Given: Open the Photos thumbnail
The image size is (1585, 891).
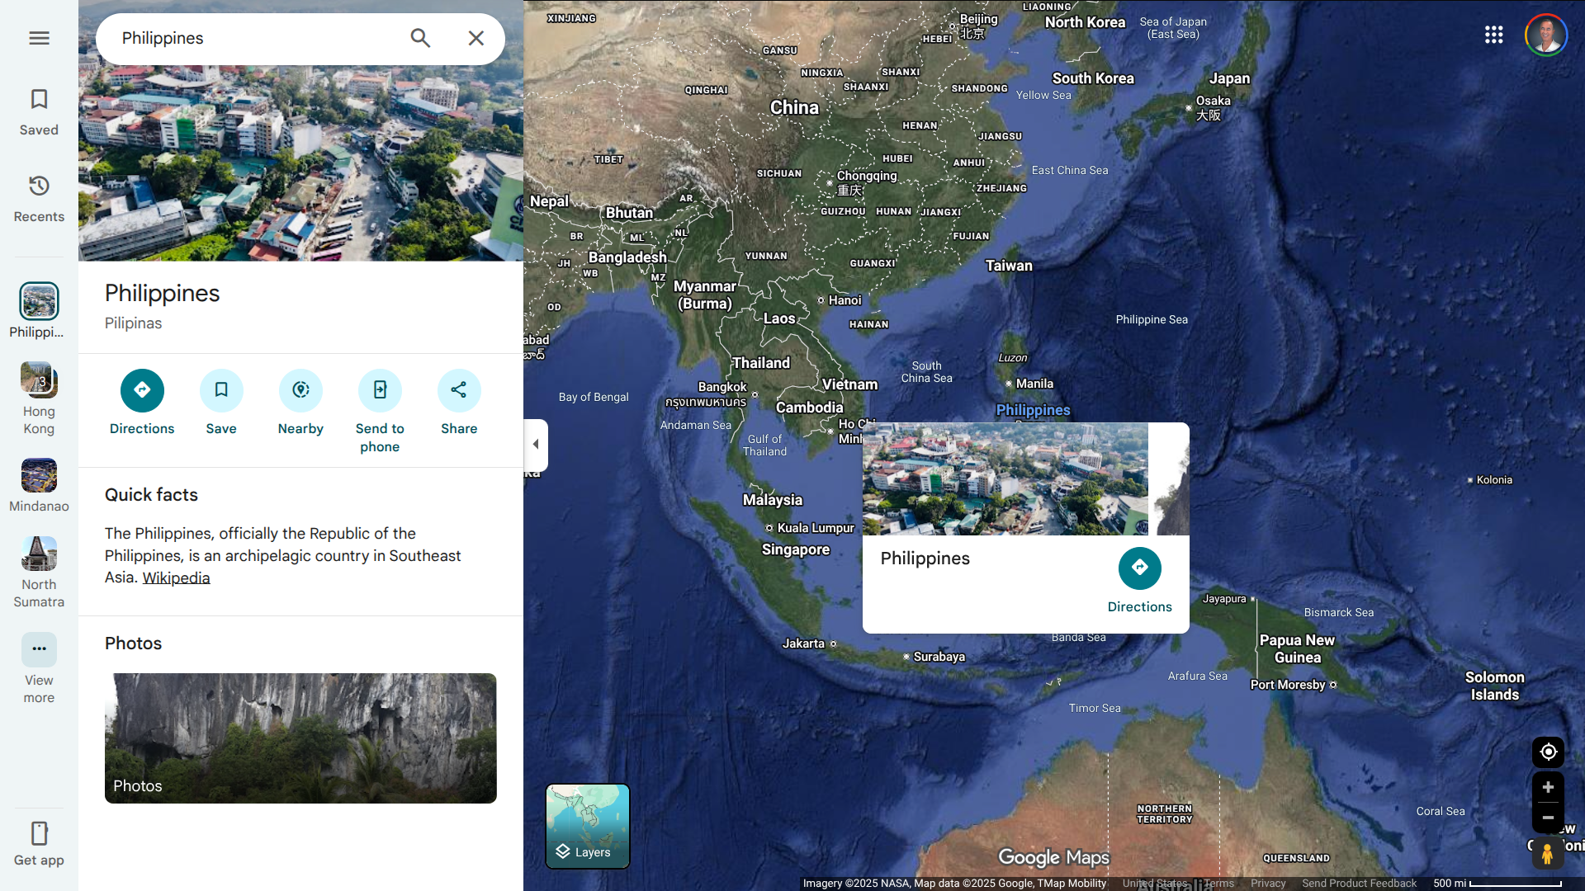Looking at the screenshot, I should (x=300, y=738).
